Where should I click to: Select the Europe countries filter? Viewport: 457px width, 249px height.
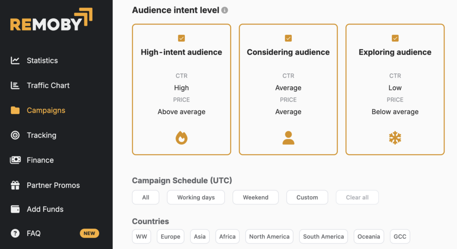click(170, 236)
